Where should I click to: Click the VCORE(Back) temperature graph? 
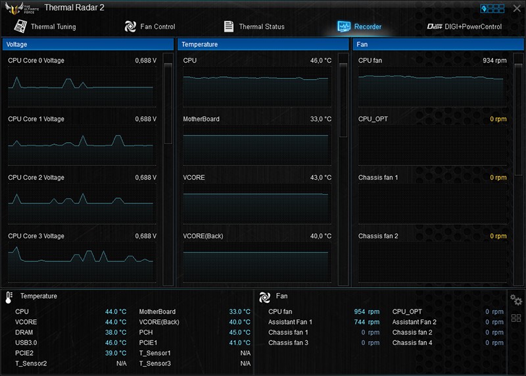pyautogui.click(x=257, y=262)
